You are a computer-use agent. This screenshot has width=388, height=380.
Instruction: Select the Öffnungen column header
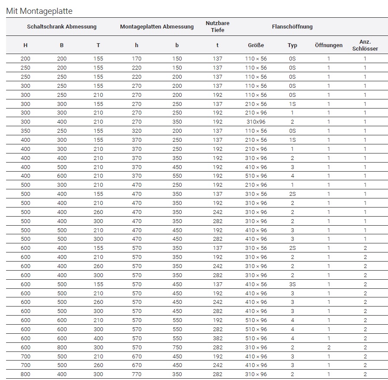pyautogui.click(x=329, y=45)
